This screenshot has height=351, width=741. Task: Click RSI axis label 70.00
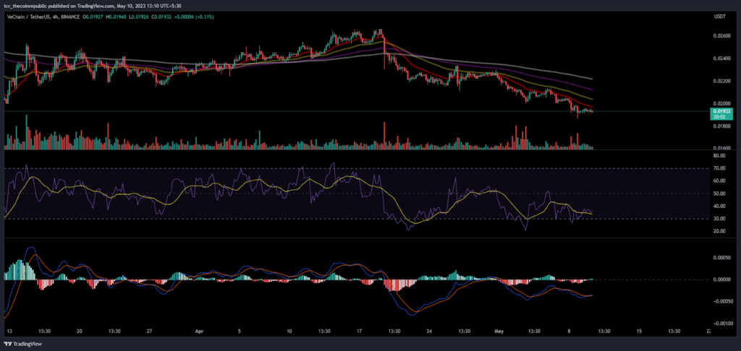pyautogui.click(x=719, y=168)
